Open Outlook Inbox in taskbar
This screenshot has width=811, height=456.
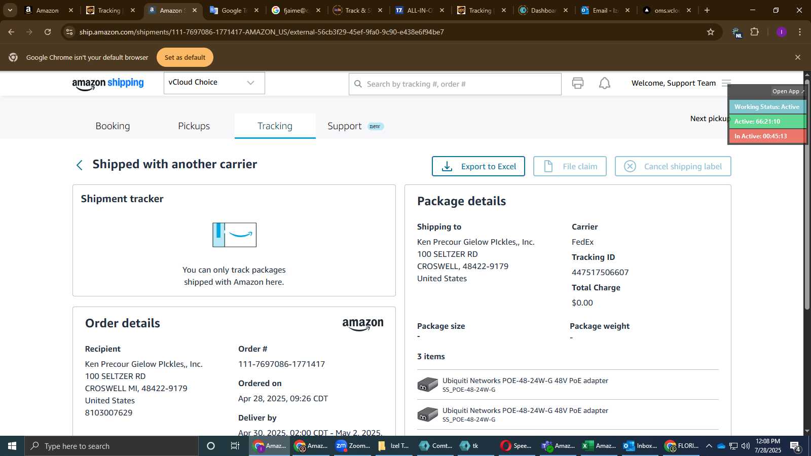tap(640, 446)
